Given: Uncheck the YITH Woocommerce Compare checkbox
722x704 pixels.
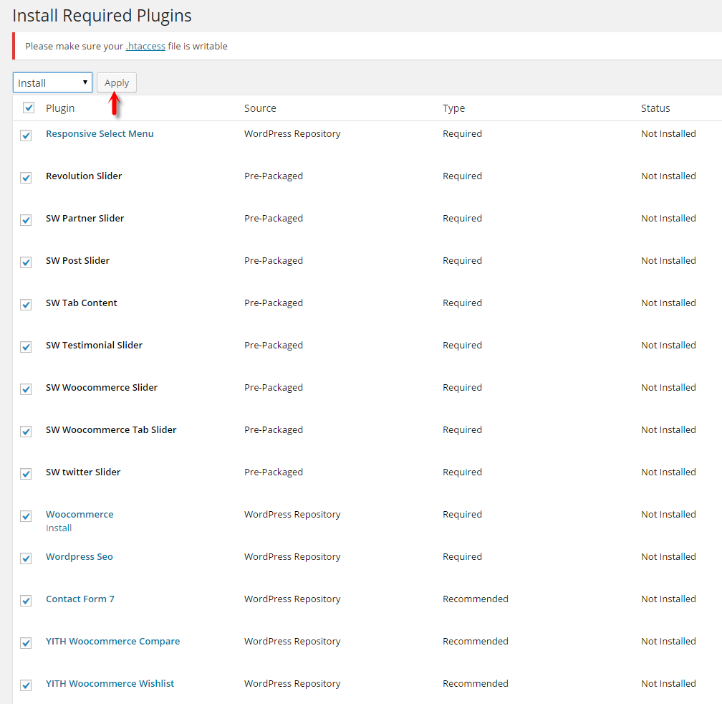Looking at the screenshot, I should tap(26, 643).
